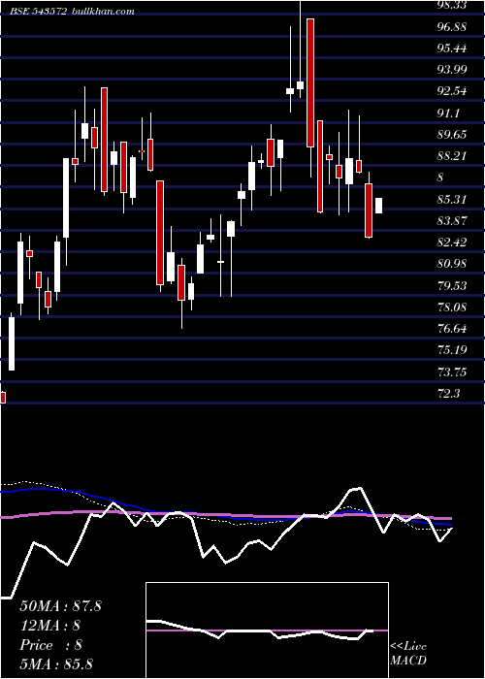Click the 50MA : 87.8 reading
The width and height of the screenshot is (485, 679).
pyautogui.click(x=60, y=606)
